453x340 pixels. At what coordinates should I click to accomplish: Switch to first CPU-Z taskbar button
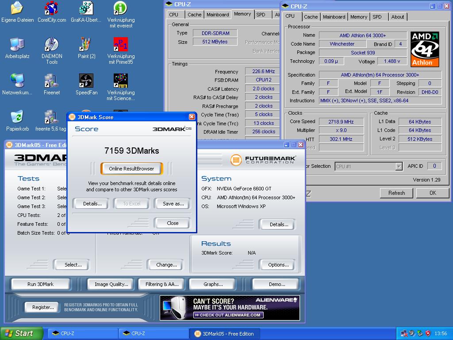click(x=82, y=333)
